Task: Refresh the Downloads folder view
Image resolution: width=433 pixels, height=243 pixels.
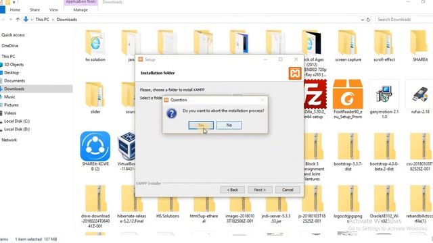Action: tap(368, 20)
